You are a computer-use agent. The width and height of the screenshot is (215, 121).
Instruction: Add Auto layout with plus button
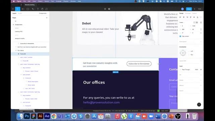coord(201,42)
